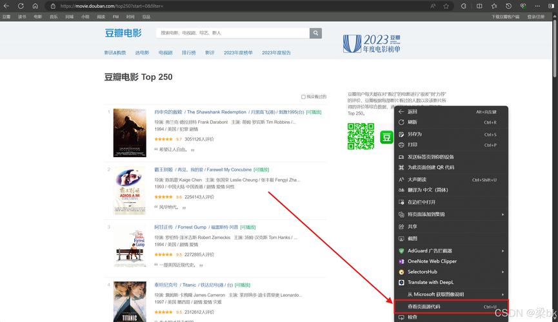
Task: Open 2023年度报告 link
Action: click(276, 53)
